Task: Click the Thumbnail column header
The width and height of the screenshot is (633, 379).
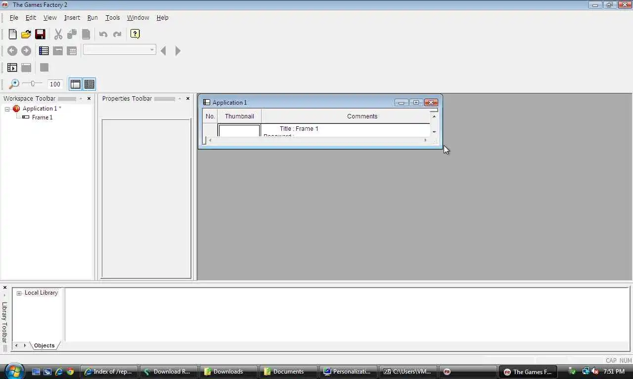Action: tap(239, 116)
